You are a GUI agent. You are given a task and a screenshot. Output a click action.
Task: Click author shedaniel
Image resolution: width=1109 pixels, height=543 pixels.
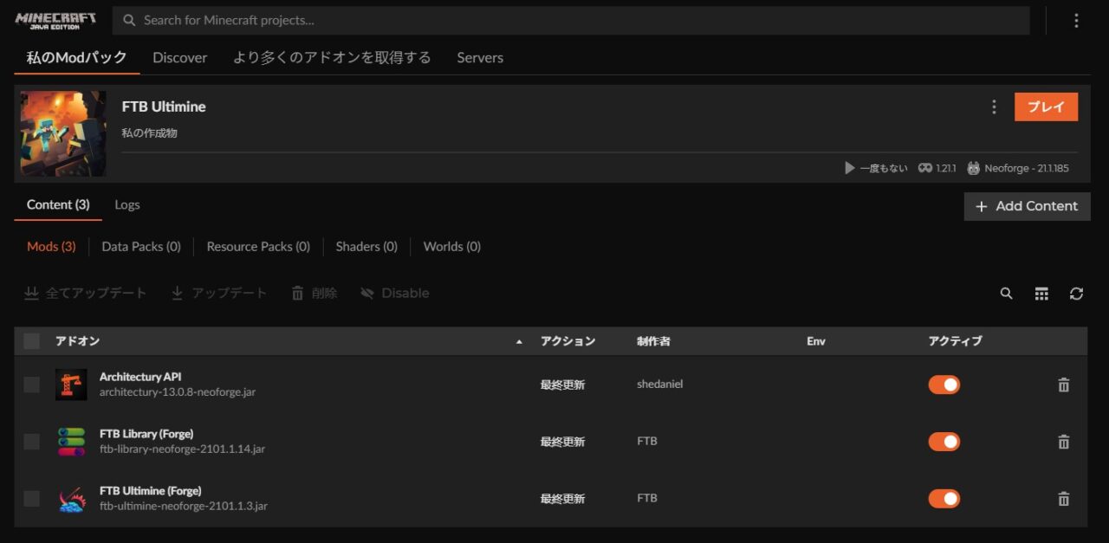coord(659,384)
